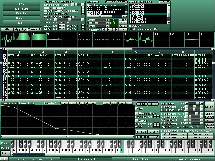The height and width of the screenshot is (161, 215).
Task: Select the square vibrato waveform icon
Action: tap(185, 126)
